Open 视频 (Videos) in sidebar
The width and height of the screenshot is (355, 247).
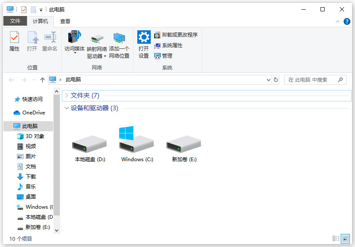(x=27, y=146)
